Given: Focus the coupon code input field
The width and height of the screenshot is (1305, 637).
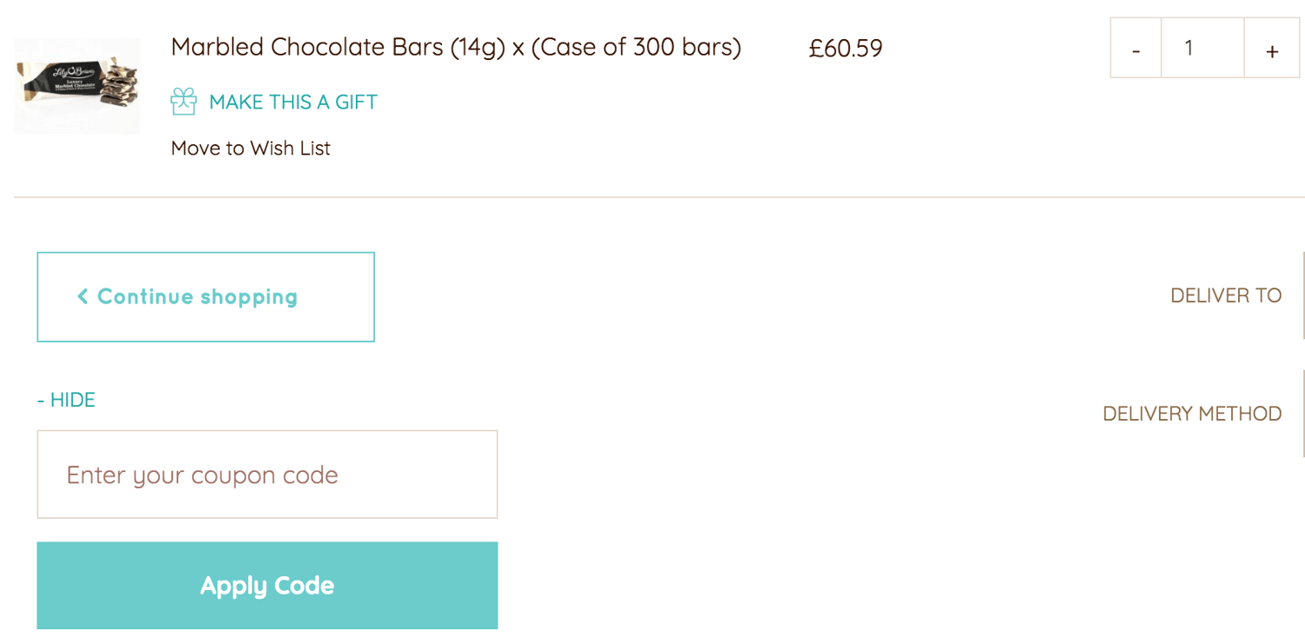Looking at the screenshot, I should point(267,474).
